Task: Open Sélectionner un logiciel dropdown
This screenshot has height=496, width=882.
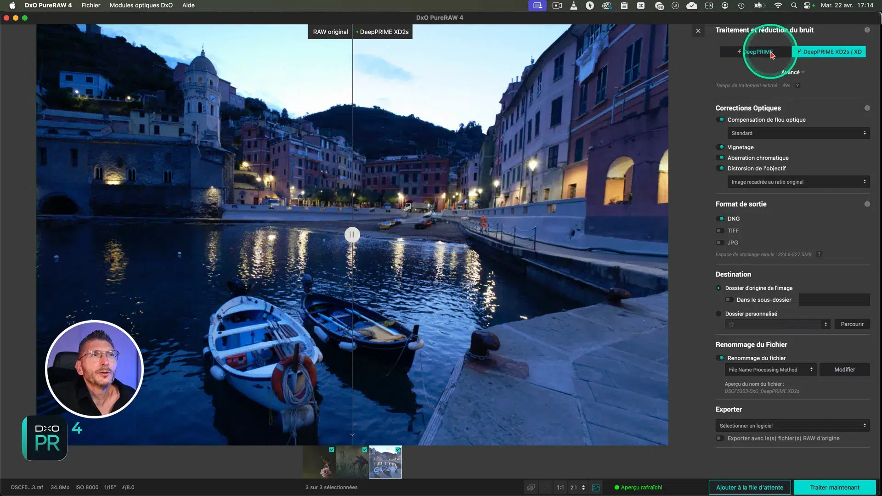Action: (793, 426)
